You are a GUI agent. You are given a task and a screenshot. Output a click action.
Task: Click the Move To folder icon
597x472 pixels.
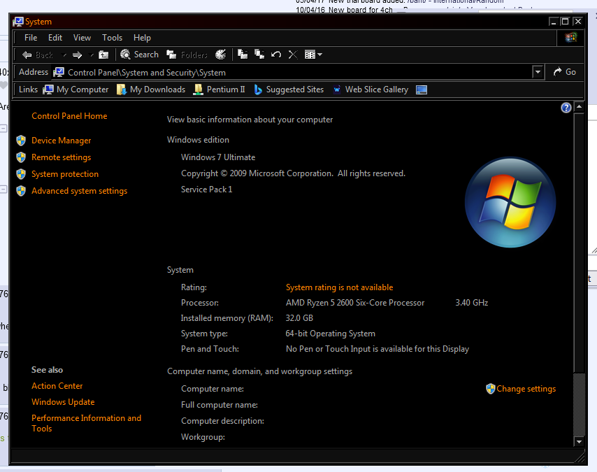[x=243, y=55]
